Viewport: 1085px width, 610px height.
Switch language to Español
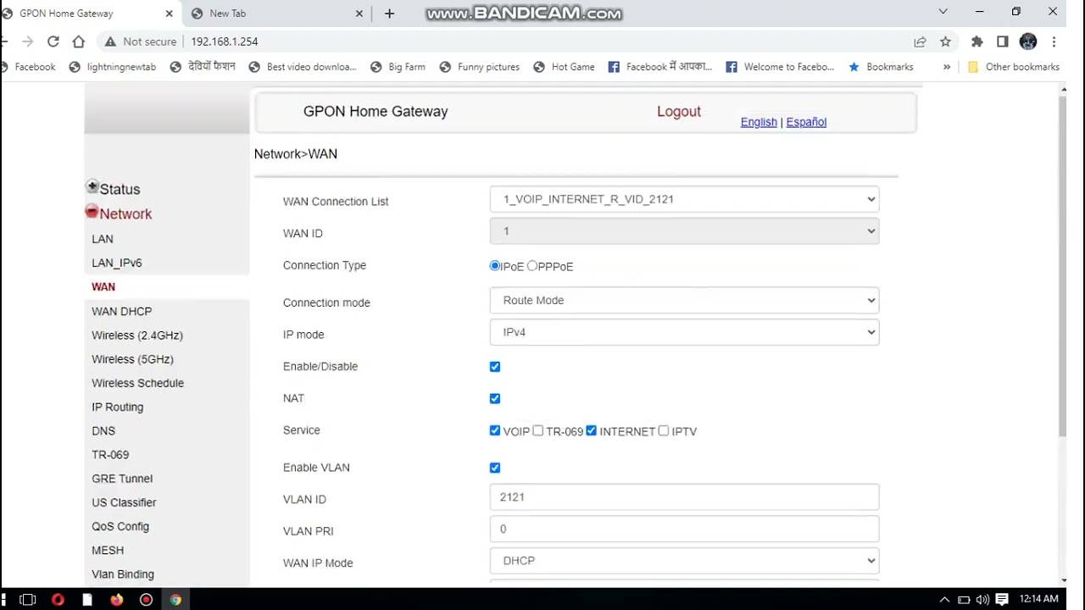806,122
